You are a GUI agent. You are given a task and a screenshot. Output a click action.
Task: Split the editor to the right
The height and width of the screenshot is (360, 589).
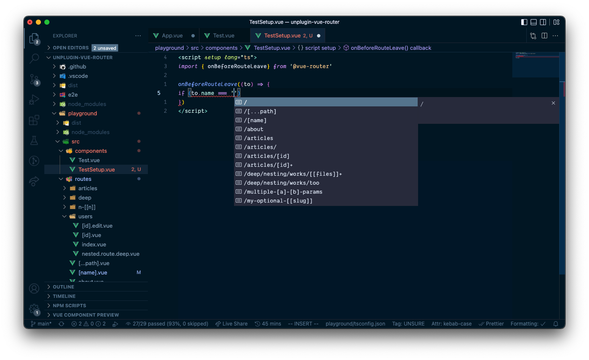point(544,36)
